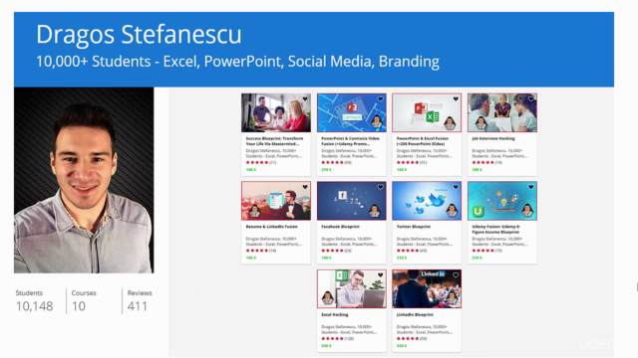Screen dimensions: 638x358
Task: Click star rating of Twitter Blueprint course
Action: click(x=408, y=251)
